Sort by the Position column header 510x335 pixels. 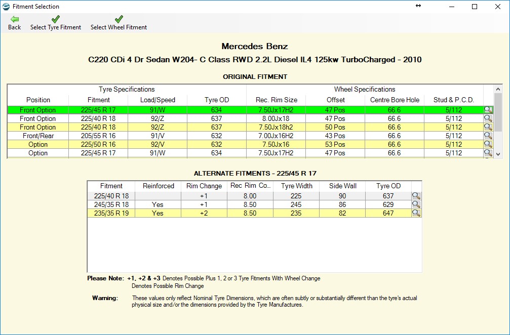coord(38,100)
